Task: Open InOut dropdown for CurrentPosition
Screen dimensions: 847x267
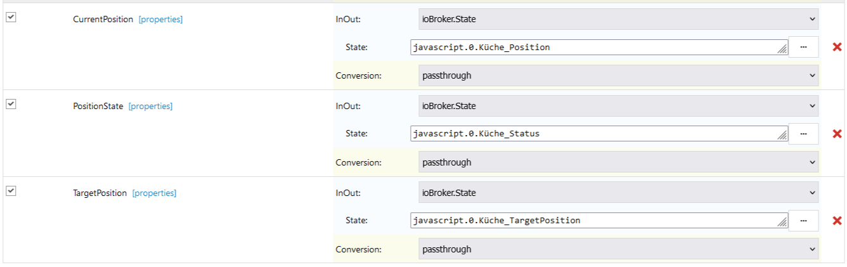Action: click(x=618, y=19)
